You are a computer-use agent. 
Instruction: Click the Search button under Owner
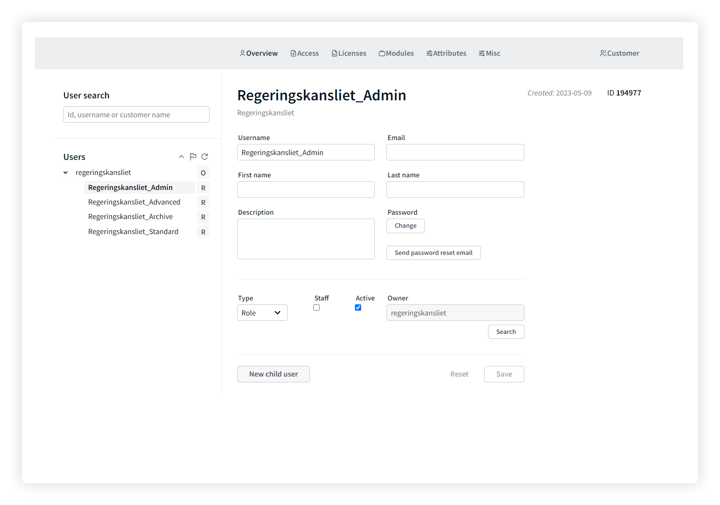(x=506, y=332)
